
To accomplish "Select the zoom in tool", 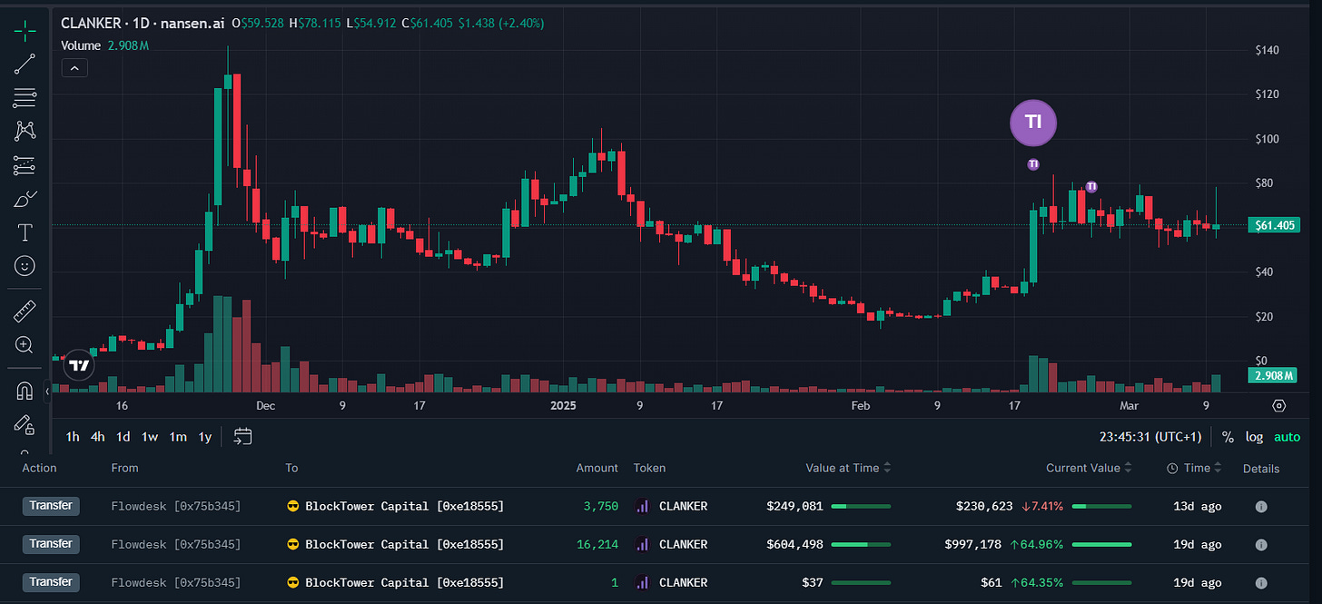I will tap(25, 345).
